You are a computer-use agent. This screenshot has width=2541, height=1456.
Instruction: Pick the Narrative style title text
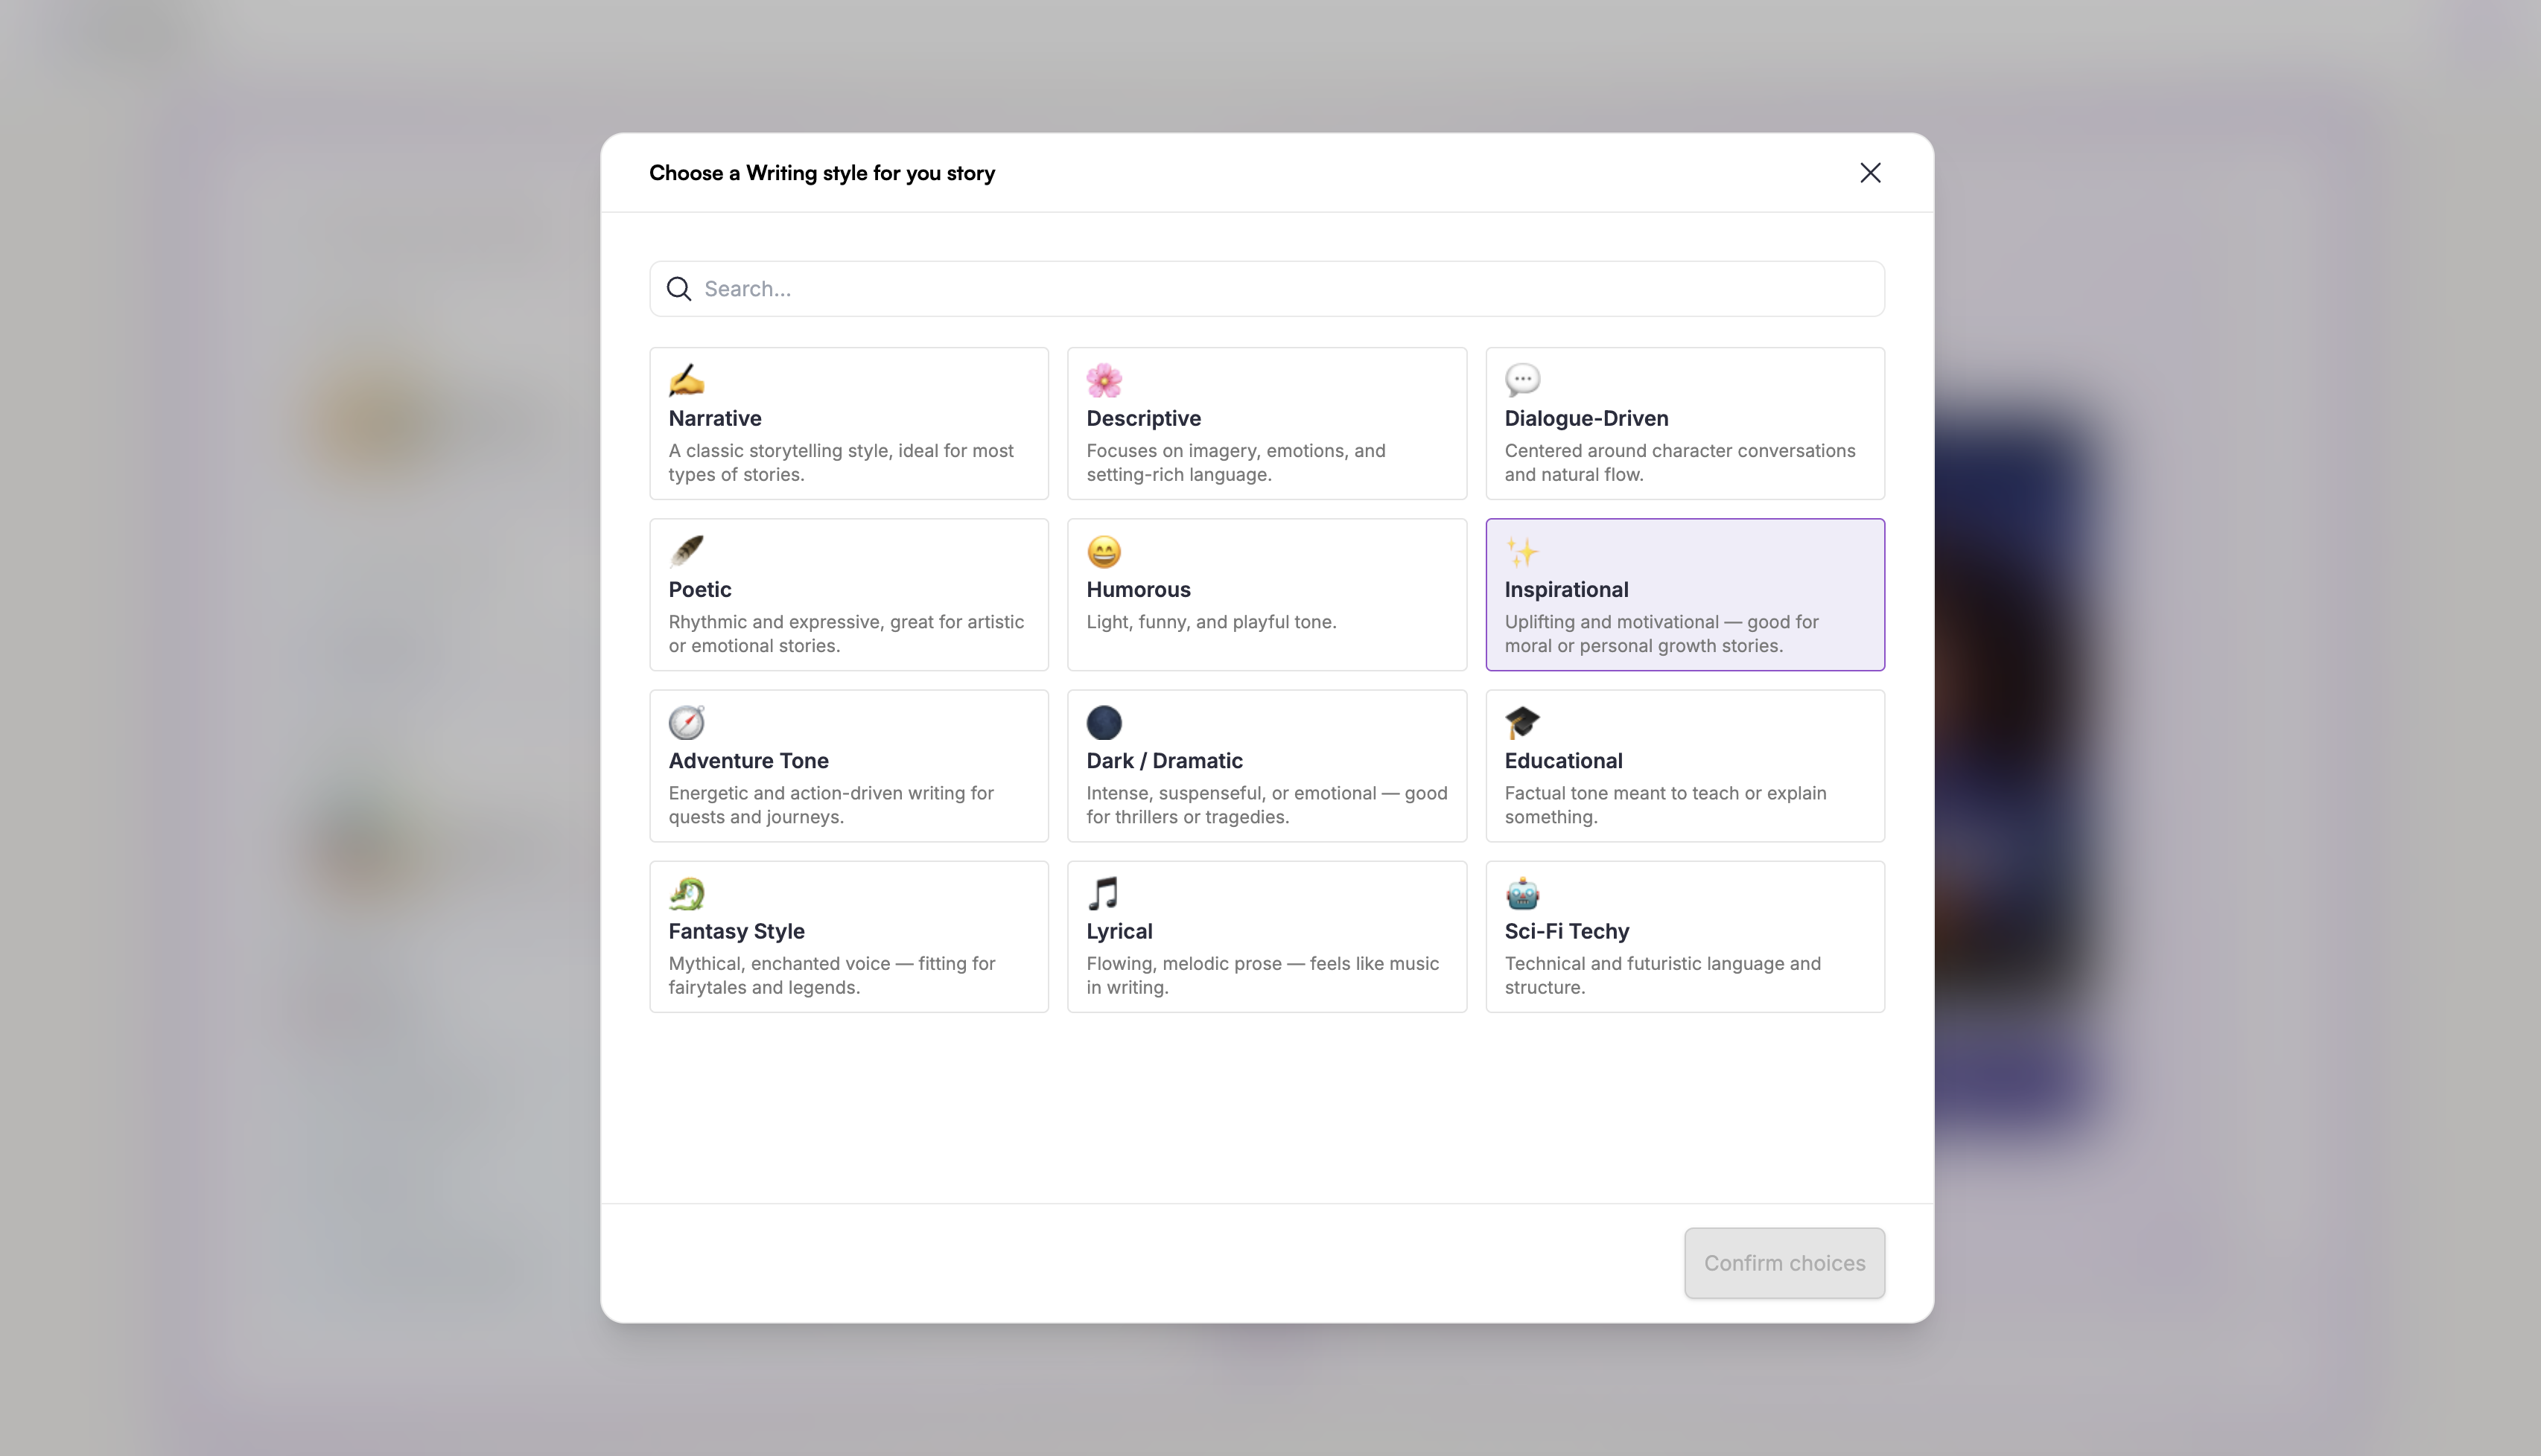(x=714, y=418)
